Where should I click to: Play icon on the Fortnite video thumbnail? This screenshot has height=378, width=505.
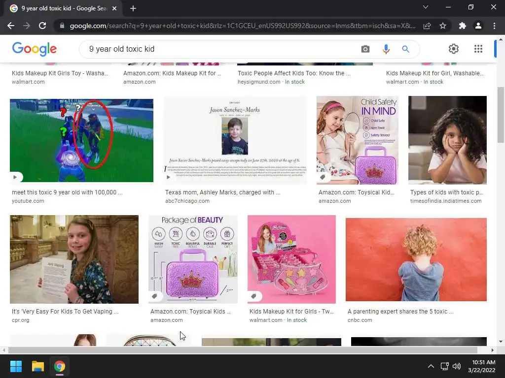coord(15,177)
